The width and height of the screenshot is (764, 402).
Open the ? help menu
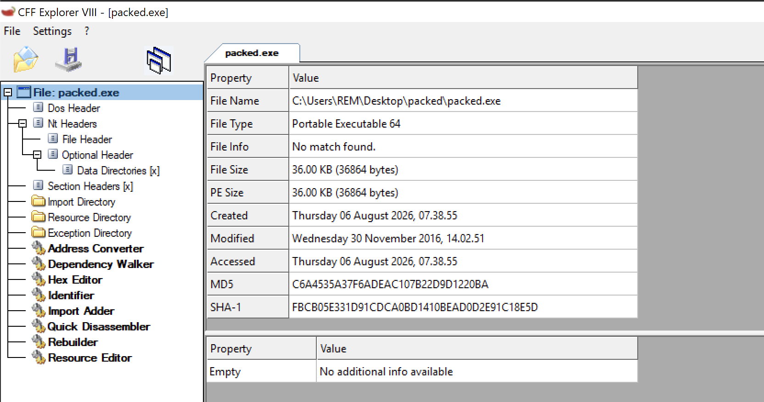click(87, 31)
